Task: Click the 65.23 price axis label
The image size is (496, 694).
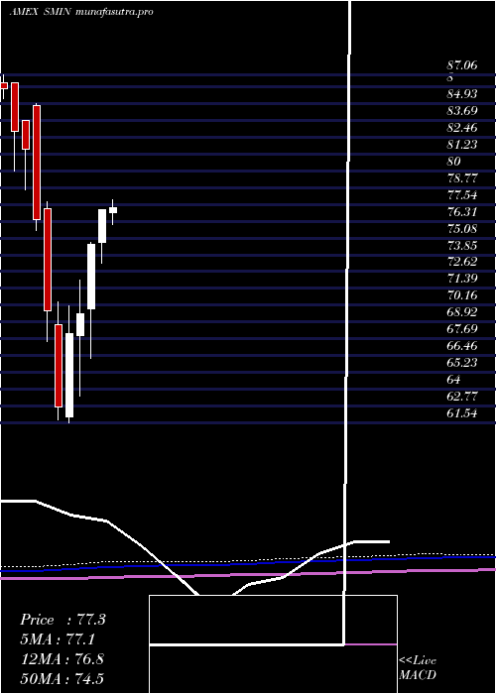Action: (462, 363)
